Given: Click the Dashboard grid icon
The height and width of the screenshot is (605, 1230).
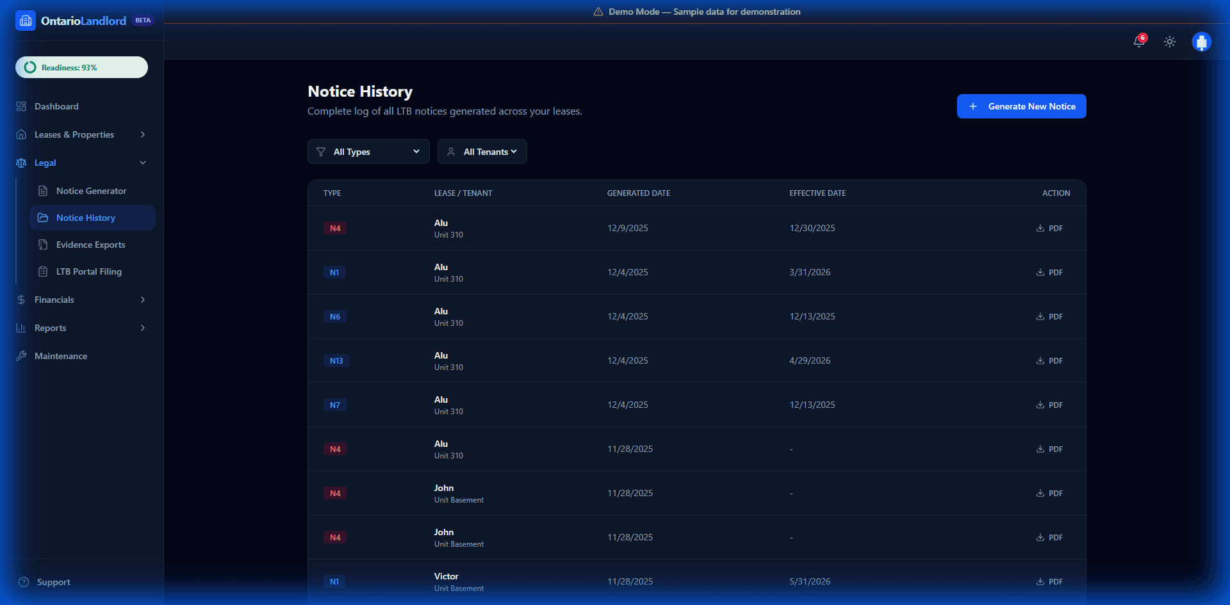Looking at the screenshot, I should pyautogui.click(x=21, y=106).
